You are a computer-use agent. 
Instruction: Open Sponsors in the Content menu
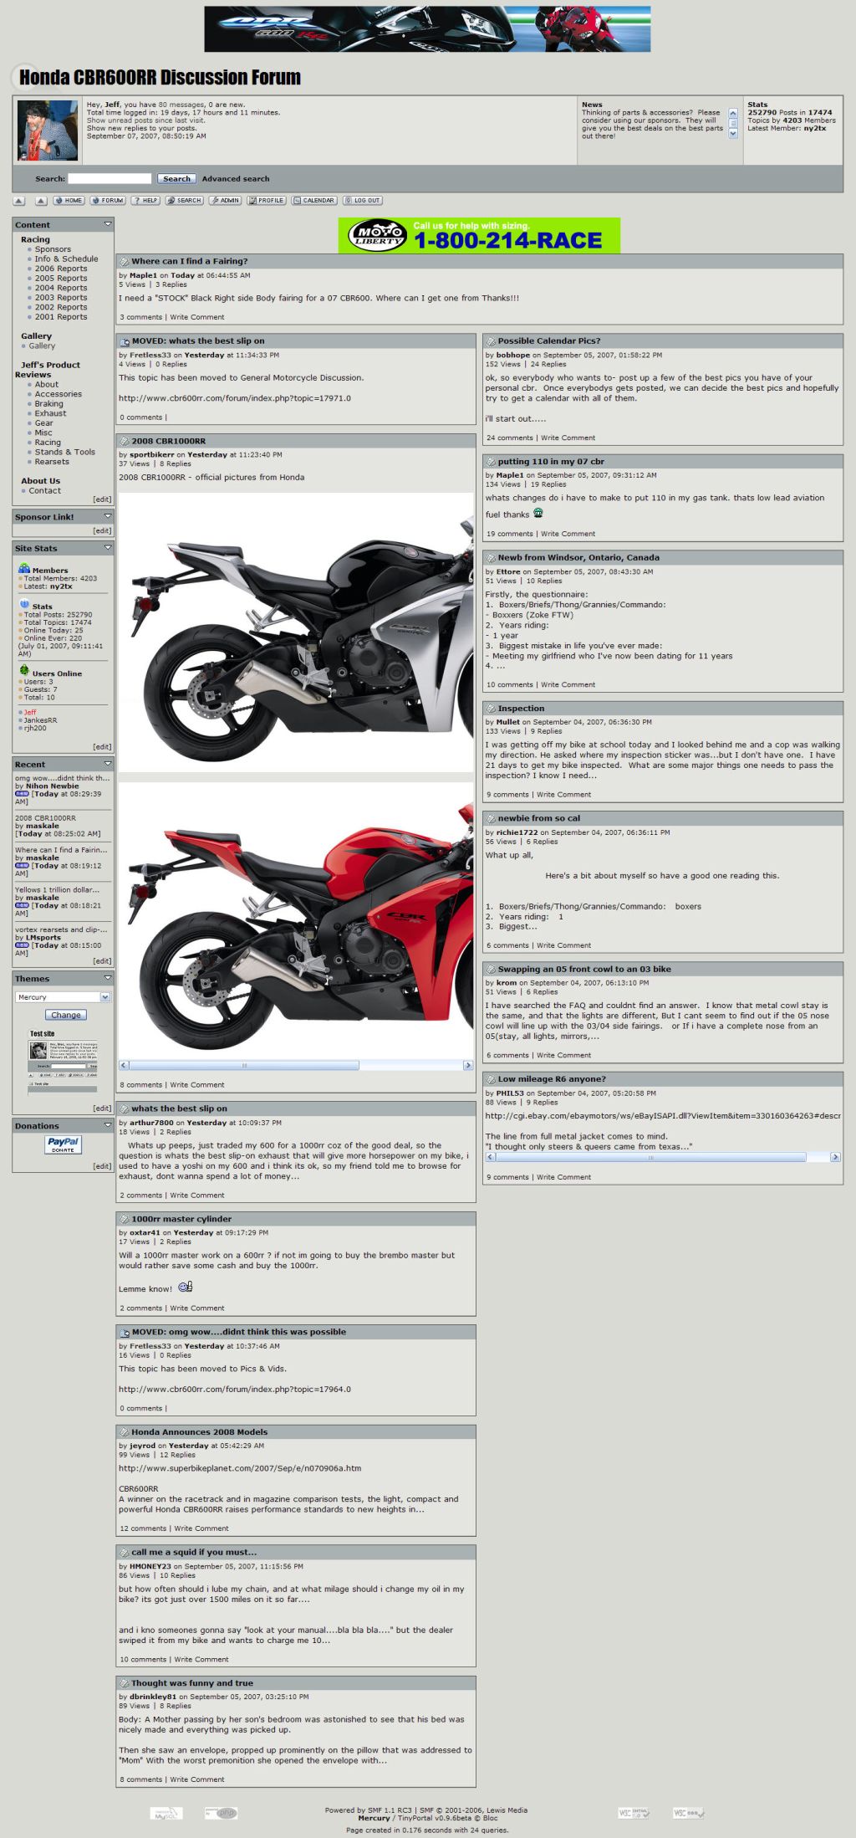coord(53,249)
